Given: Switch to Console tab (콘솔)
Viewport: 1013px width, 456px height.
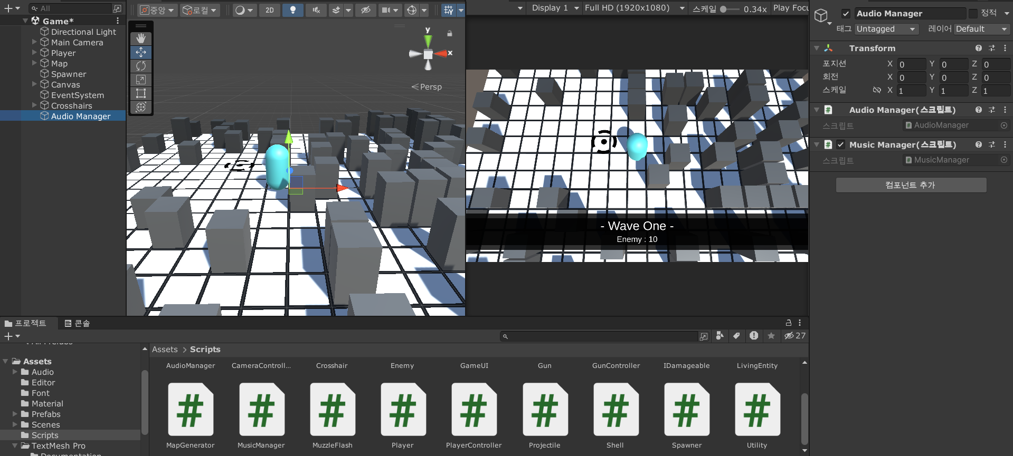Looking at the screenshot, I should tap(77, 323).
